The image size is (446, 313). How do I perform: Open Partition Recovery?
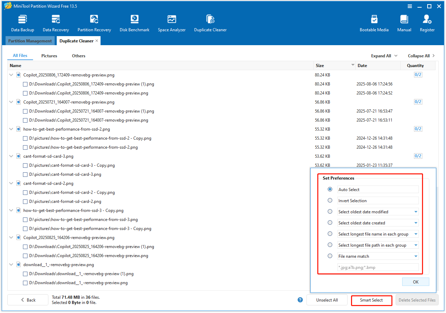[x=94, y=23]
